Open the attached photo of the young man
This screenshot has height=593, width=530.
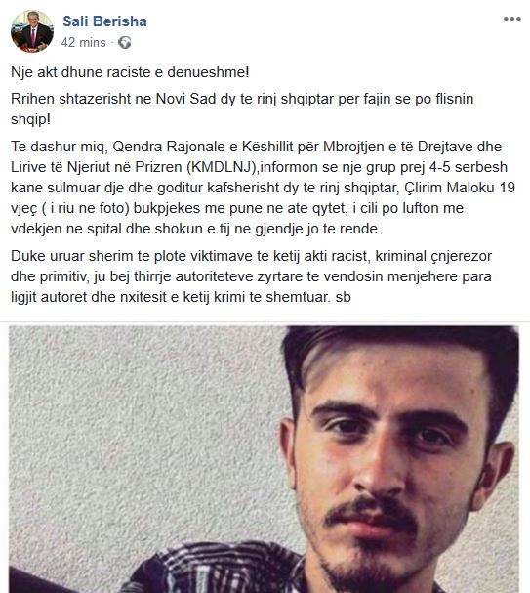click(265, 459)
